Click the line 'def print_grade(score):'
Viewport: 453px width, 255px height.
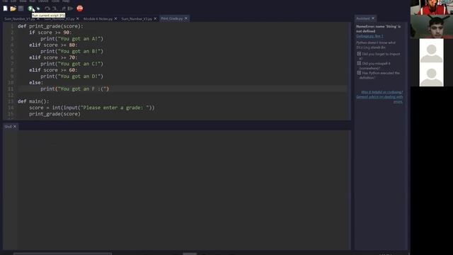50,26
